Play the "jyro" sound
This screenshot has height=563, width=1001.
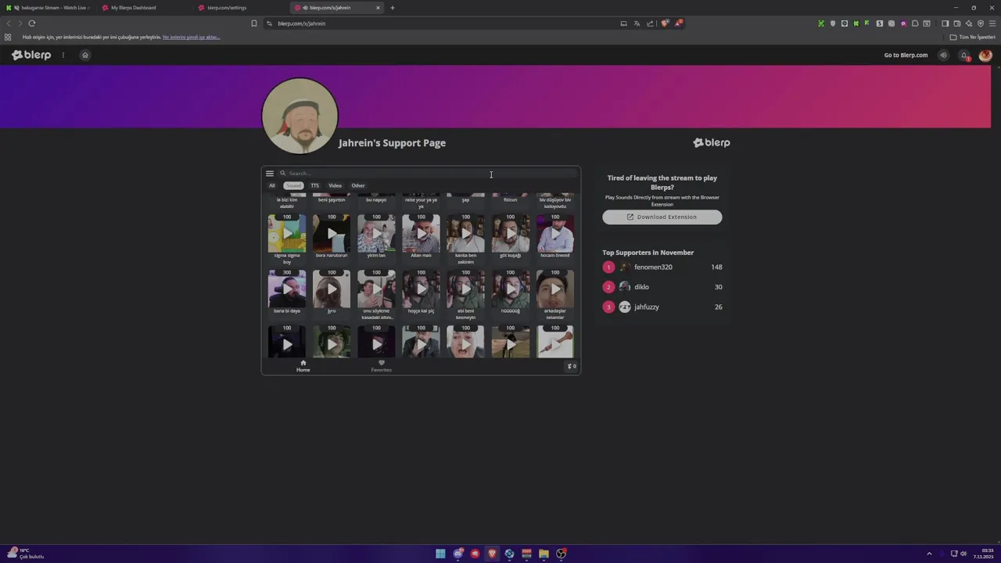coord(332,289)
